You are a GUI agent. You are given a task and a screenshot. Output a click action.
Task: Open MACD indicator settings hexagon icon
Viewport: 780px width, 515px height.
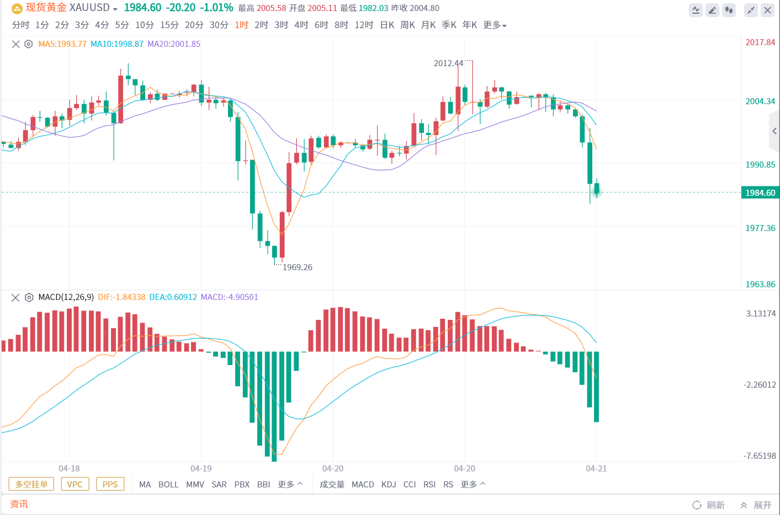(x=29, y=297)
